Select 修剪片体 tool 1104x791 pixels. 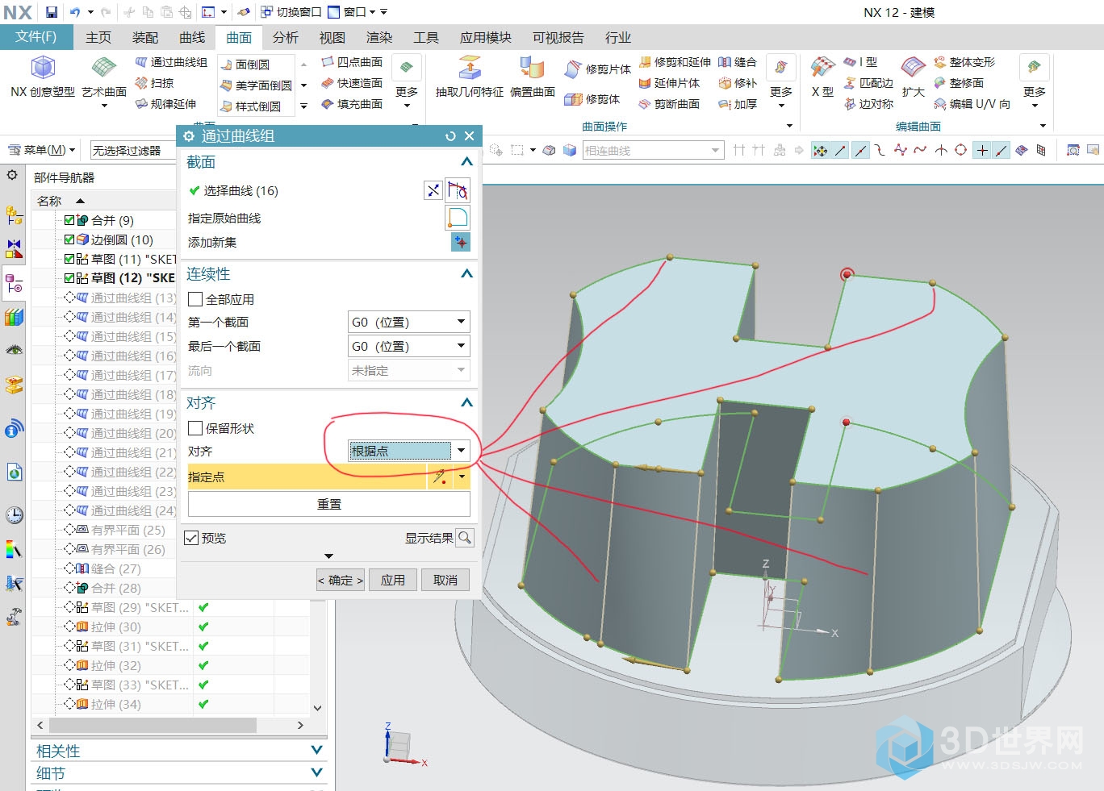[x=597, y=69]
